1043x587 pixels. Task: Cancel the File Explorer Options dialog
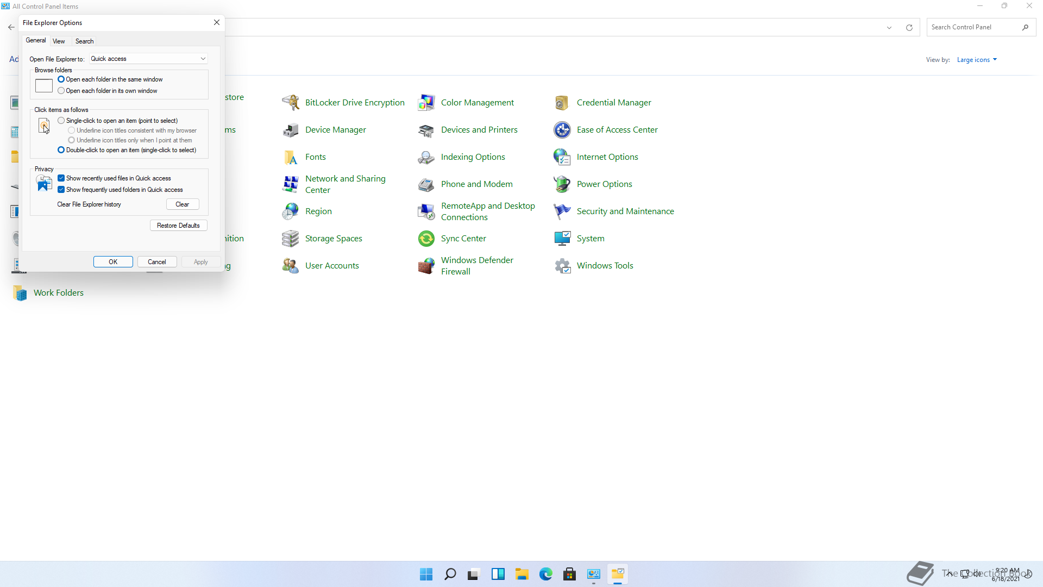click(x=157, y=262)
